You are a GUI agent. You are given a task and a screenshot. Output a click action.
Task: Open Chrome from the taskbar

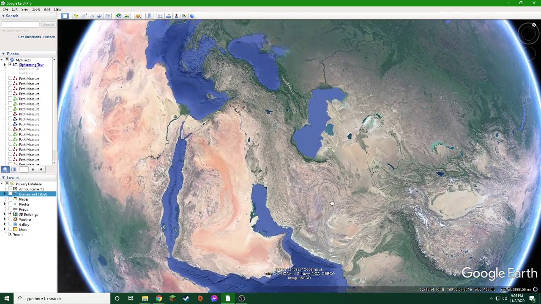(x=158, y=299)
